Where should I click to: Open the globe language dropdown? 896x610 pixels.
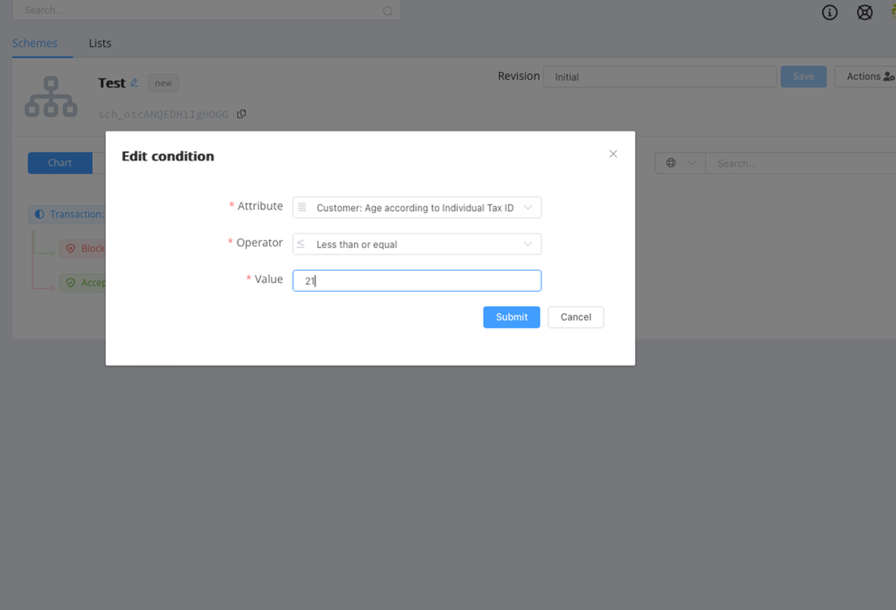(x=680, y=163)
